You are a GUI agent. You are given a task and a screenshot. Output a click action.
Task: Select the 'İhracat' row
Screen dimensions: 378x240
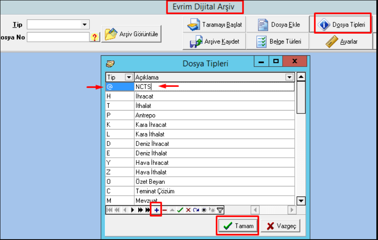click(x=200, y=96)
